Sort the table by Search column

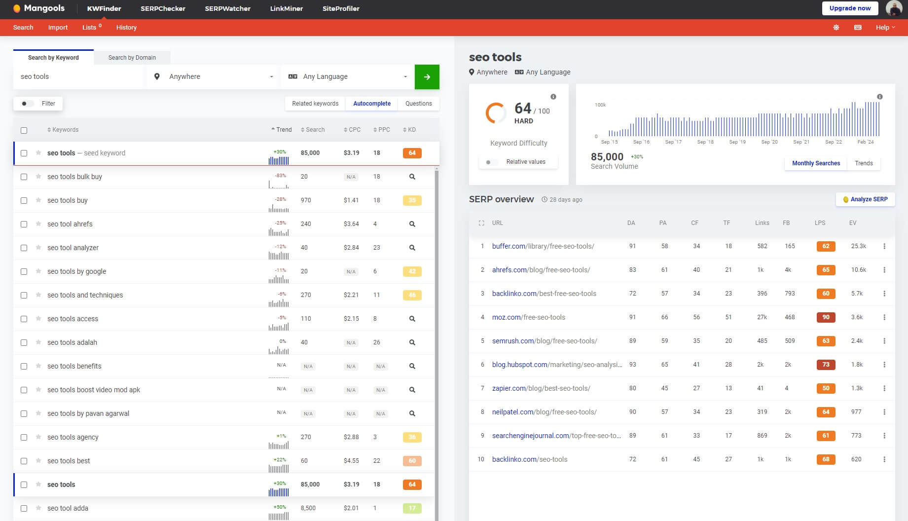[313, 130]
